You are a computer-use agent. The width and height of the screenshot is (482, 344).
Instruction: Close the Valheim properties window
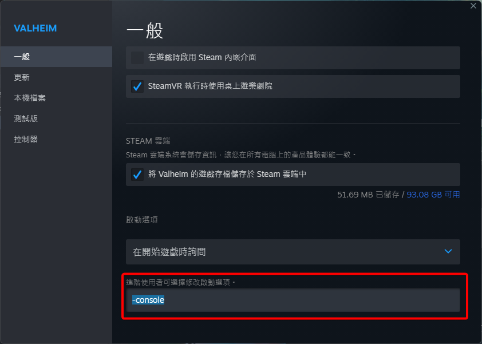[x=473, y=6]
